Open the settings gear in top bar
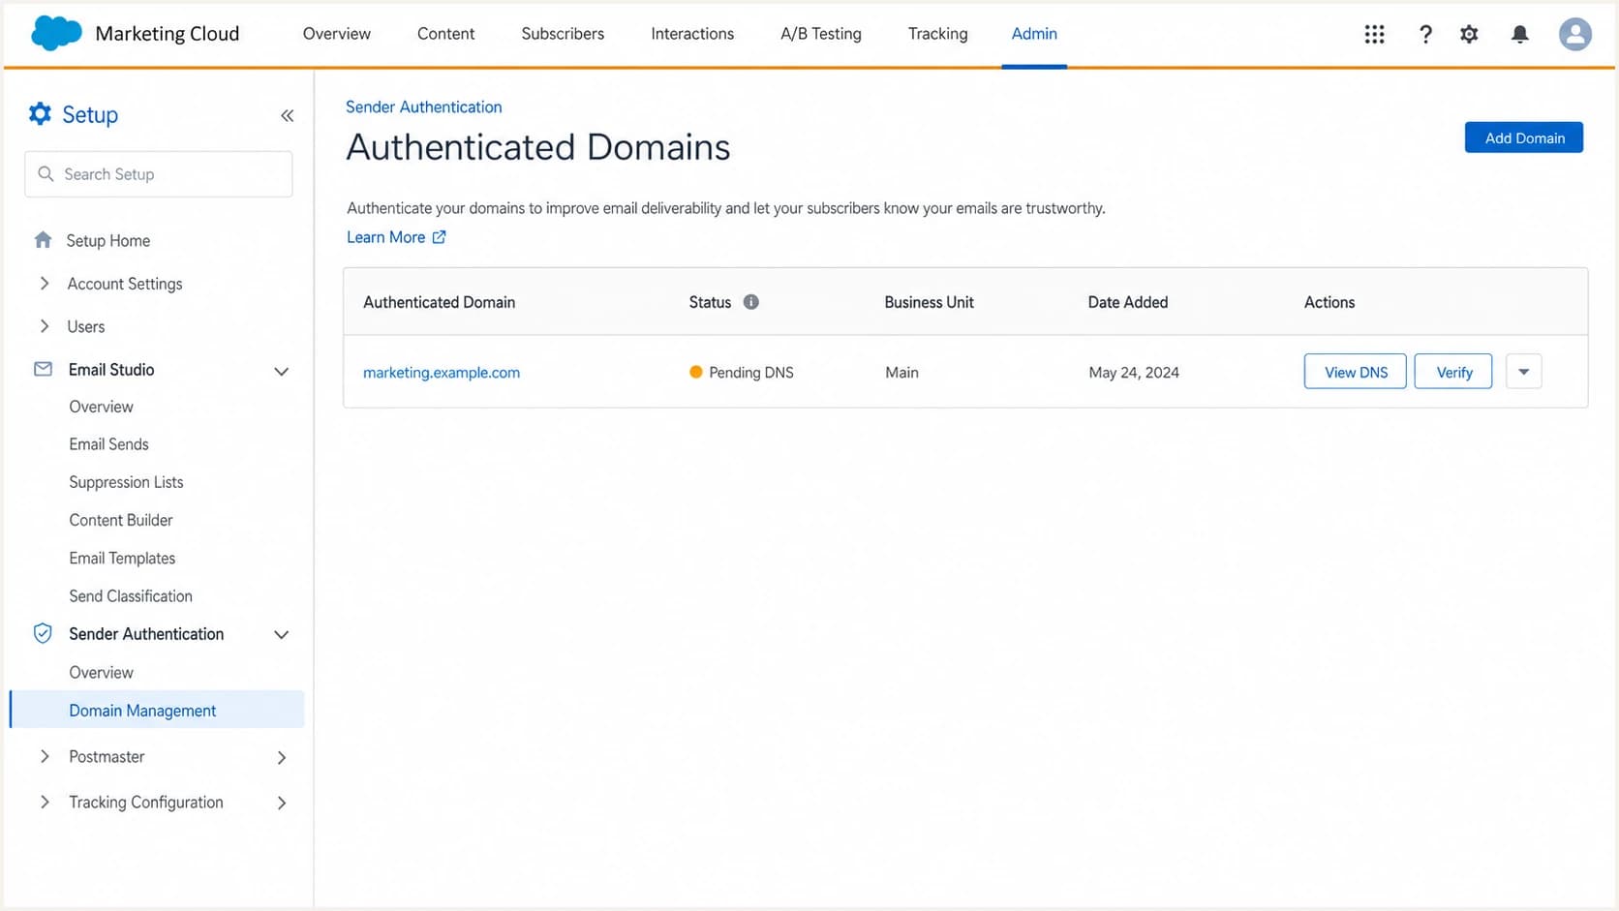The image size is (1619, 911). tap(1469, 34)
